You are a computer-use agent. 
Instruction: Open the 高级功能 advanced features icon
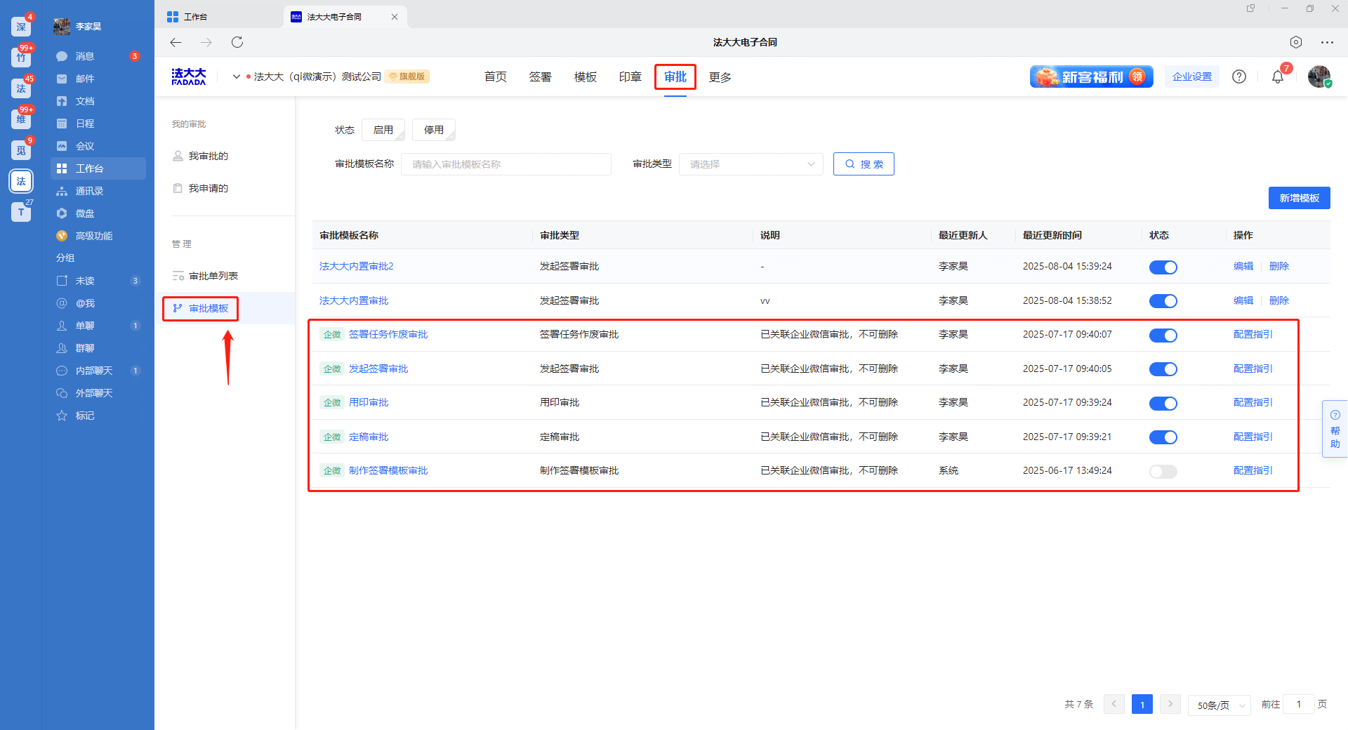coord(62,236)
